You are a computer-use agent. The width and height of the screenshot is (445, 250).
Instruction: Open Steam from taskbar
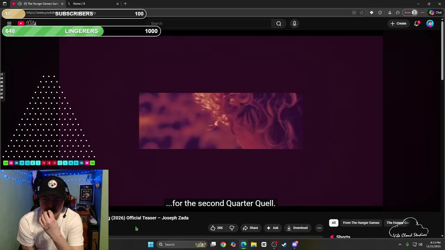click(x=284, y=244)
